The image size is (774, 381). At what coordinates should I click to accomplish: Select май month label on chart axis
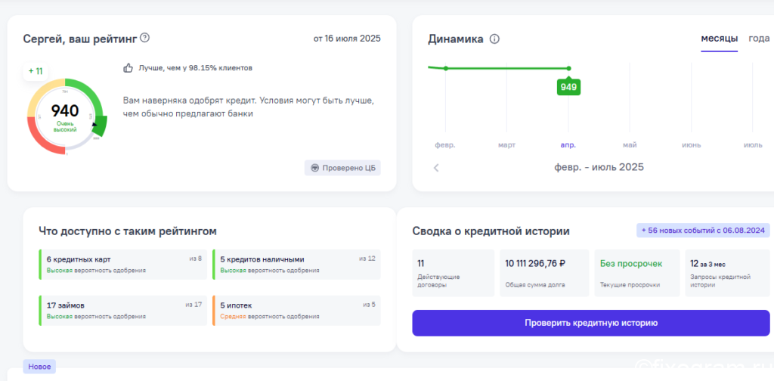pyautogui.click(x=630, y=145)
